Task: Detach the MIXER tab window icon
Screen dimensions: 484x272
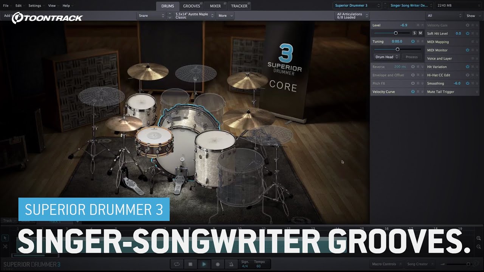Action: pyautogui.click(x=225, y=3)
